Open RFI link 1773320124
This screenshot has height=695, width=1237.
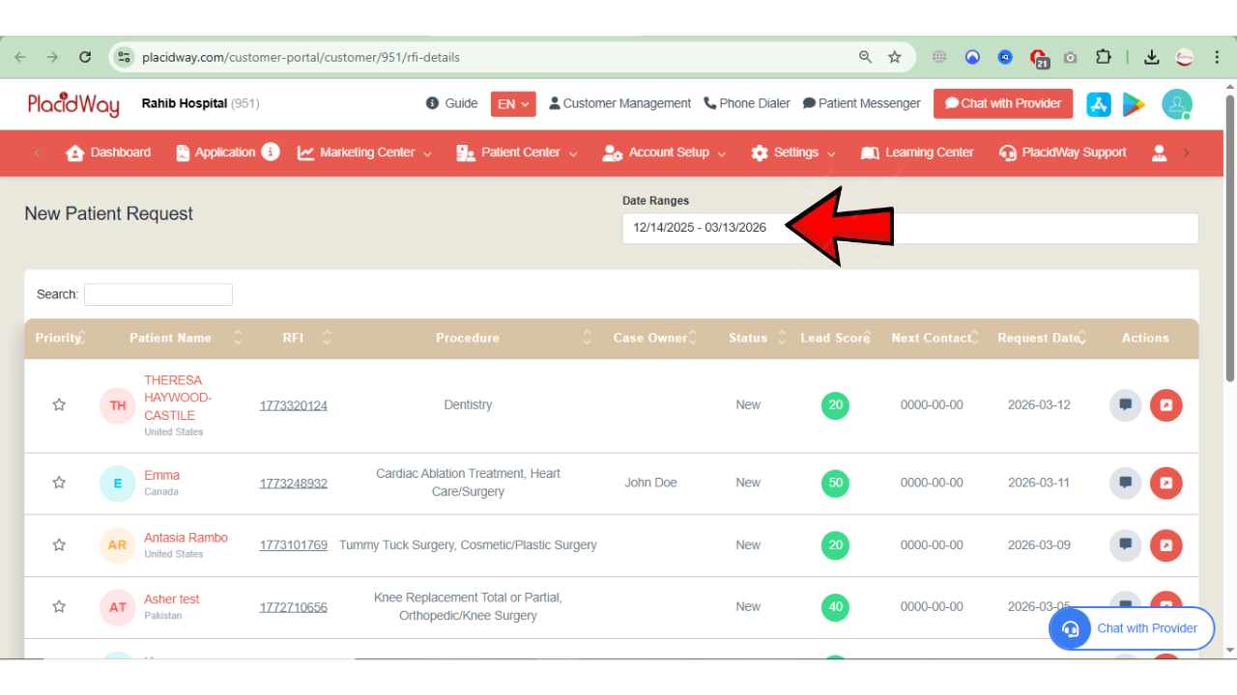(293, 405)
